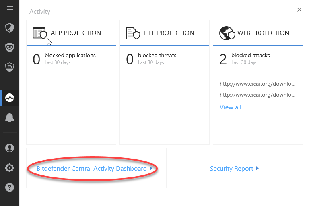Open the Security Report link

(x=232, y=169)
